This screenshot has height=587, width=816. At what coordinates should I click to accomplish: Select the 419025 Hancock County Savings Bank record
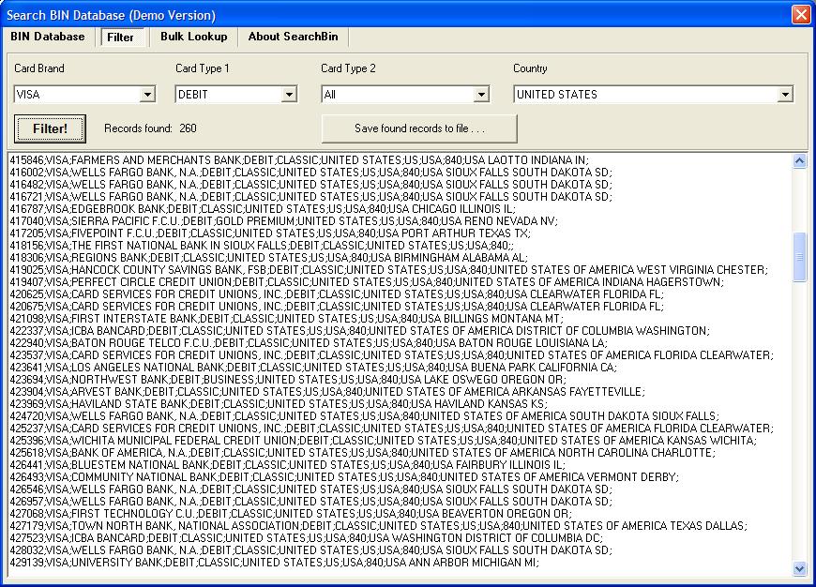tap(389, 270)
